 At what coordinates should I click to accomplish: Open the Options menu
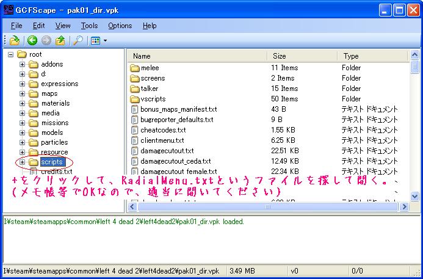pos(120,26)
